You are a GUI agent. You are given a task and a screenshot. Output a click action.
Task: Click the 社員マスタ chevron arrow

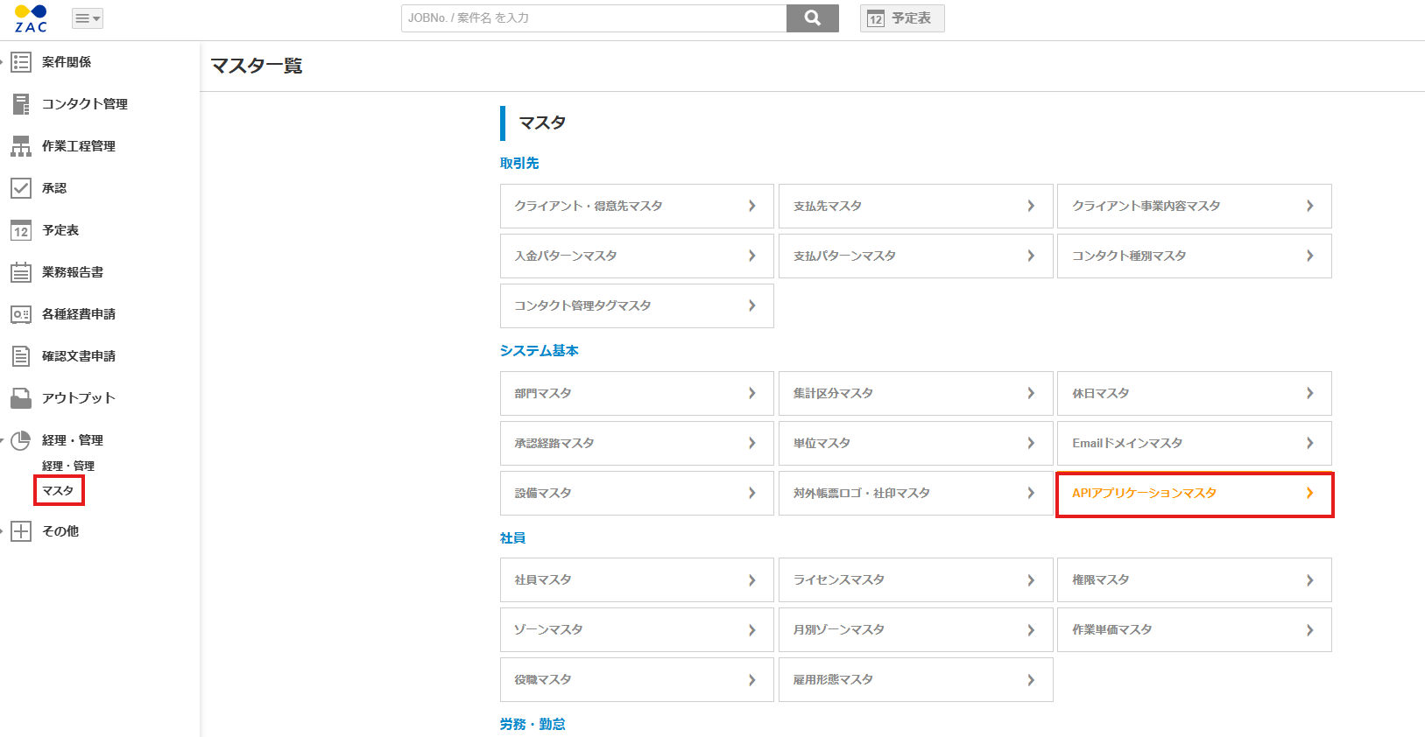click(x=752, y=580)
